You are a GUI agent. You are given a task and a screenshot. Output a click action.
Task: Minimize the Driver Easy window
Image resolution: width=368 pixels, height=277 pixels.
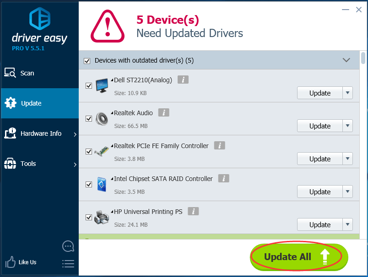click(345, 10)
